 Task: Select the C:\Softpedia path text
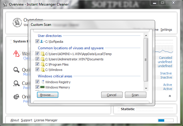click(54, 42)
